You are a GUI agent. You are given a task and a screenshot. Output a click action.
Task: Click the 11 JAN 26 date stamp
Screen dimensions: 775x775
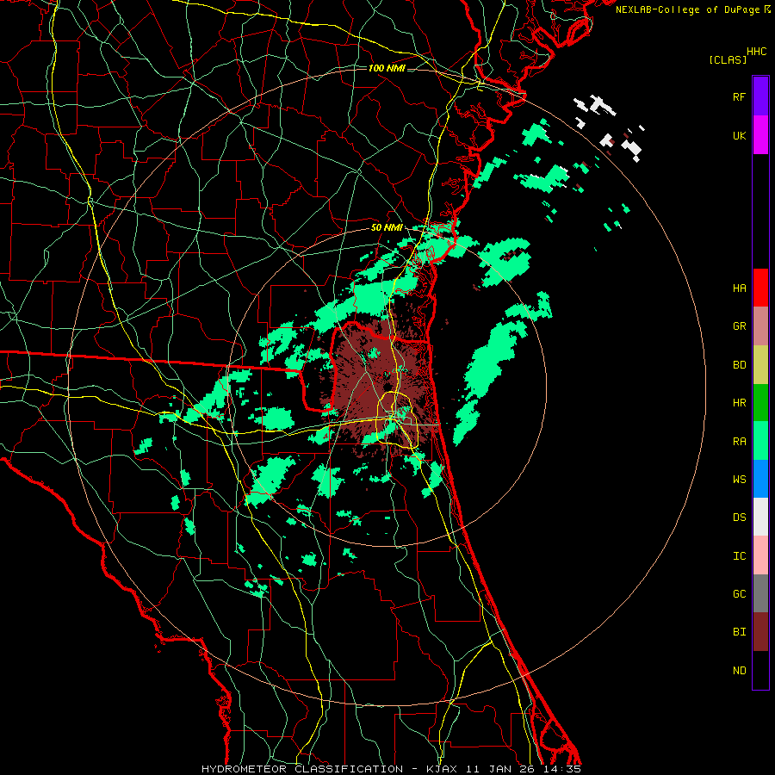(500, 769)
